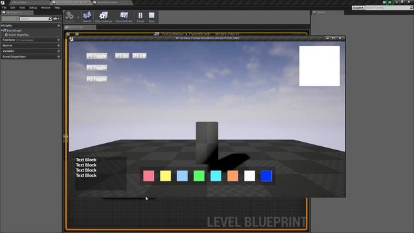Click the P2 Toggle button in game preview
Screen dimensions: 414x233
[96, 67]
